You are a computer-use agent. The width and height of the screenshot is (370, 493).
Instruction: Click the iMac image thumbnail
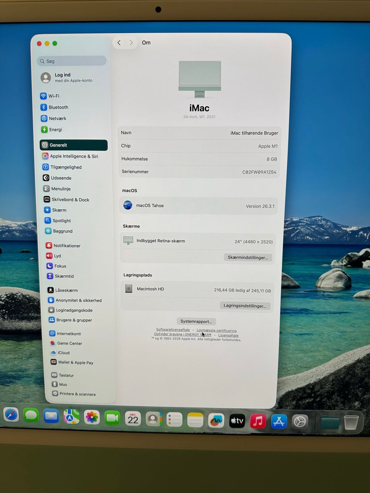(x=200, y=79)
